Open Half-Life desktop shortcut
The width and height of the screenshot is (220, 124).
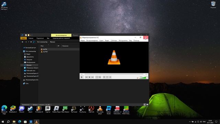coord(91,109)
